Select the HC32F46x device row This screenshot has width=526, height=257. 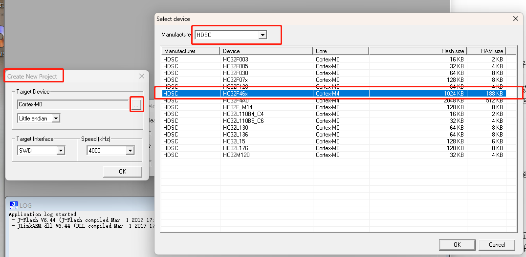pos(334,94)
